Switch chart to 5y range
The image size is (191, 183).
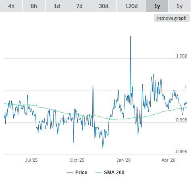click(179, 6)
